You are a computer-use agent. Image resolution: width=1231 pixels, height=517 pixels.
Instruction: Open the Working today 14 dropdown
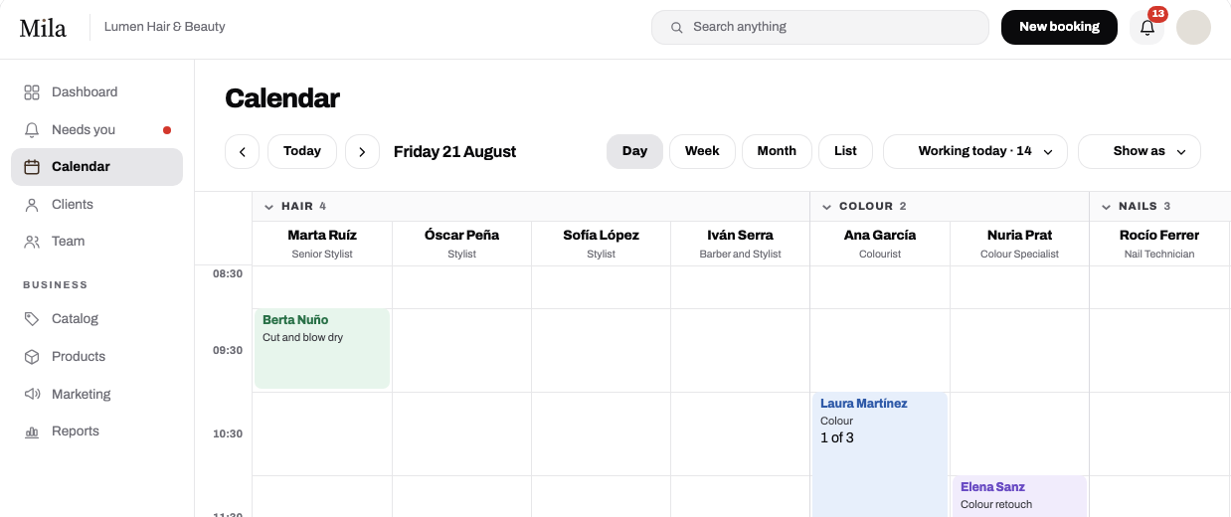[975, 152]
